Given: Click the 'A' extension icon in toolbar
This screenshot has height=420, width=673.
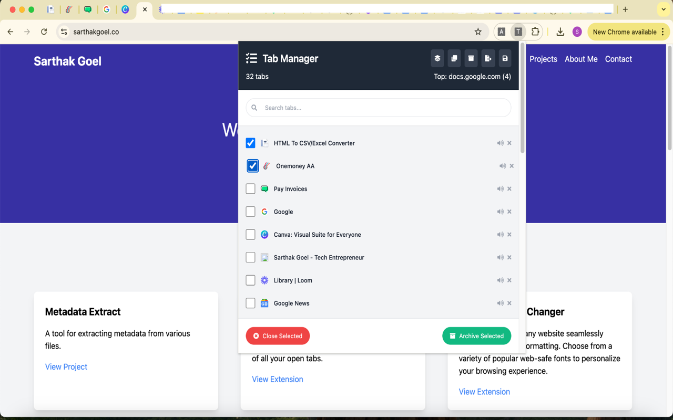Looking at the screenshot, I should click(502, 32).
